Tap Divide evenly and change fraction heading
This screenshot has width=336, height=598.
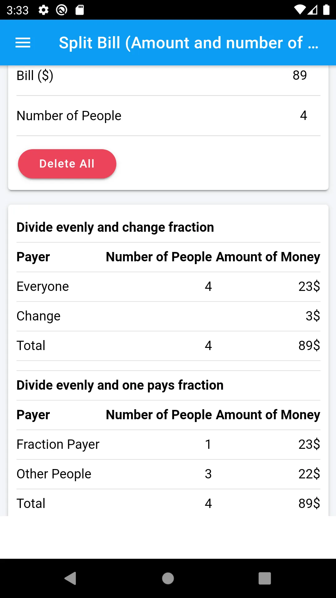[115, 227]
